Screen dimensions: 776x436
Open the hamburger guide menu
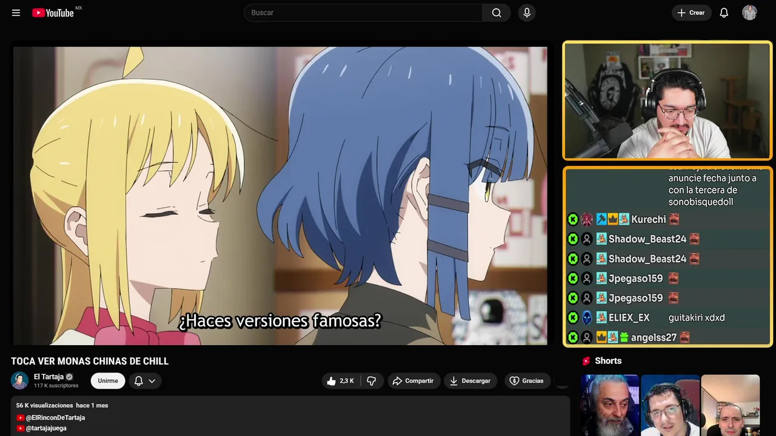(16, 13)
